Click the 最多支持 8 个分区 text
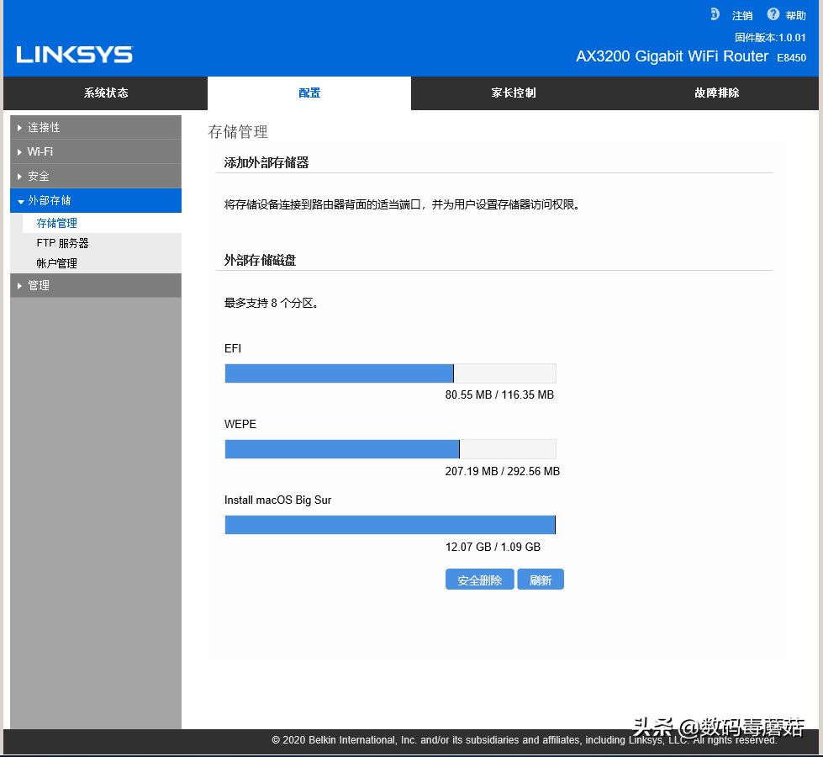Image resolution: width=823 pixels, height=757 pixels. point(271,303)
